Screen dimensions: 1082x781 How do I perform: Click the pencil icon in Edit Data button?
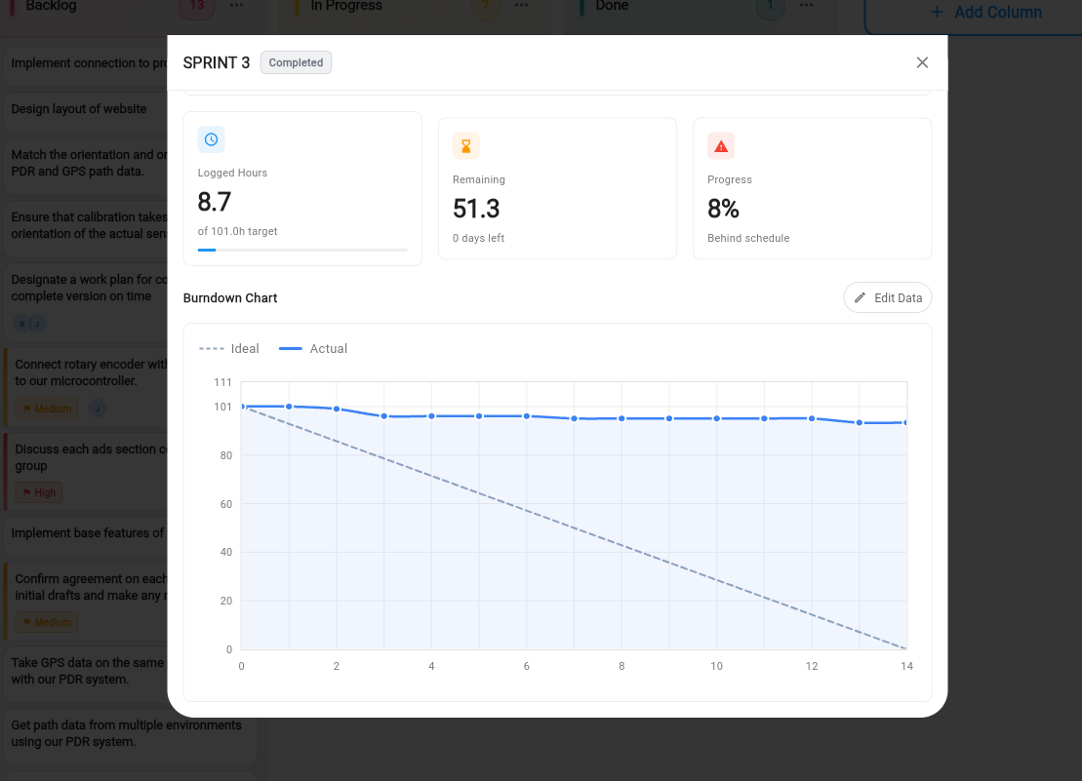tap(860, 297)
